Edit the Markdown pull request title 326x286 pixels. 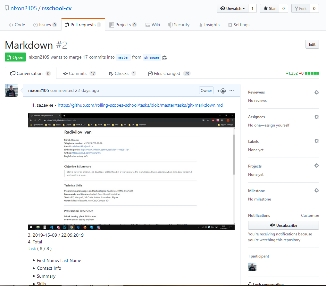pyautogui.click(x=312, y=44)
